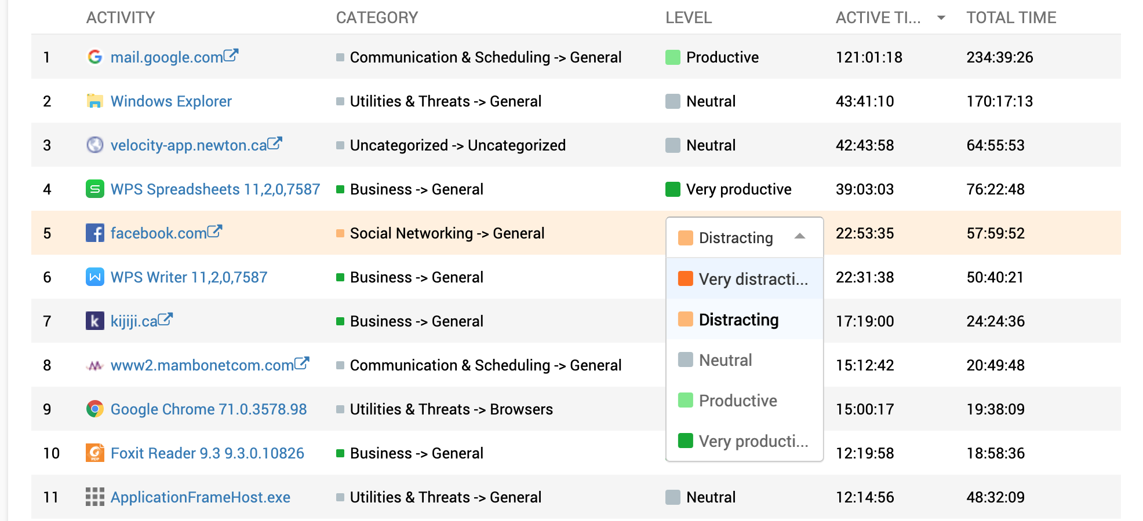The width and height of the screenshot is (1143, 521).
Task: Open the velocity-app.newton.ca link
Action: (188, 145)
